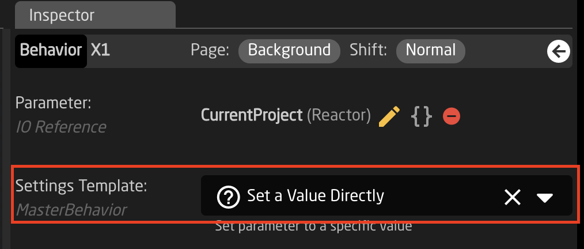
Task: Click the CurrentProject (Reactor) reference
Action: click(x=286, y=115)
